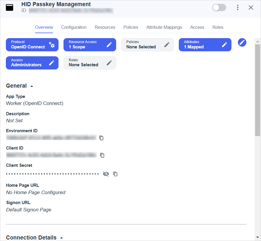
Task: Click the Policies pencil edit icon
Action: 167,45
